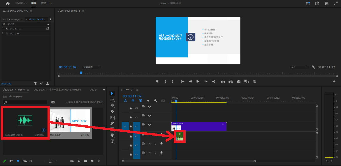Activate the Type tool
This screenshot has height=166, width=341.
112,141
